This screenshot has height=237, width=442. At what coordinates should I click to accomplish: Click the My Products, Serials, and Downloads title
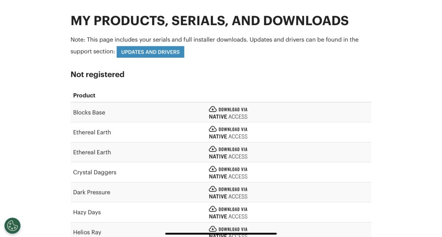(210, 21)
